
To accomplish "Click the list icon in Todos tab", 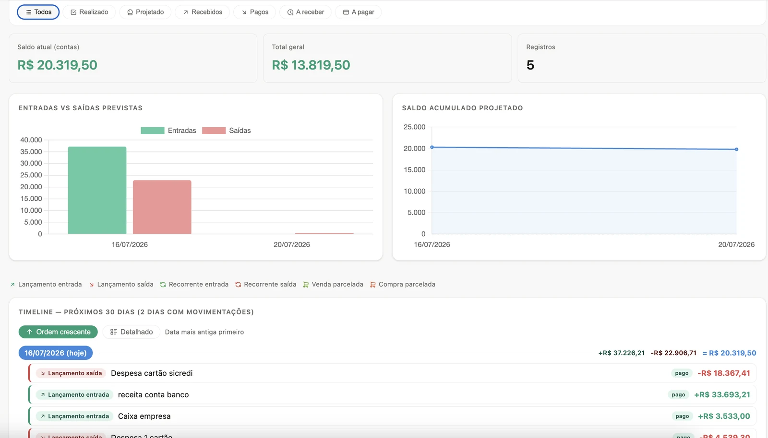I will click(x=28, y=12).
